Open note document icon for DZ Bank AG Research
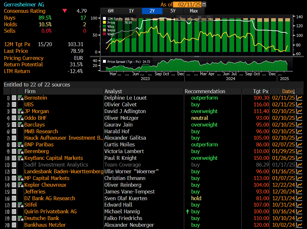The height and width of the screenshot is (229, 307). [x=14, y=198]
